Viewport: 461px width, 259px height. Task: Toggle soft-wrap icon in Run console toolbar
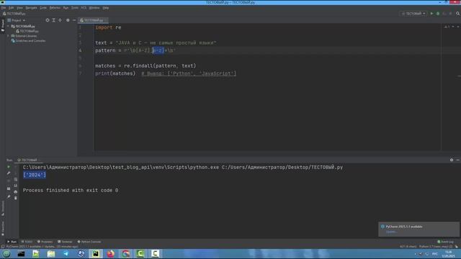[x=16, y=179]
